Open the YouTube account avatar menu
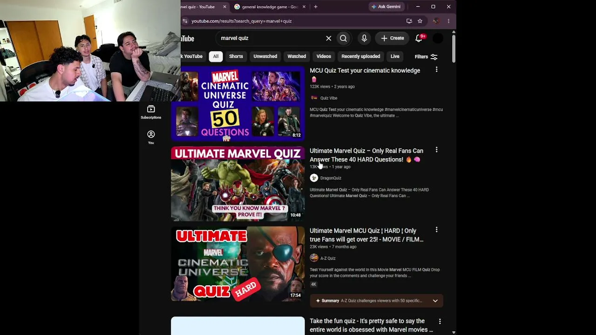Image resolution: width=596 pixels, height=335 pixels. 438,38
